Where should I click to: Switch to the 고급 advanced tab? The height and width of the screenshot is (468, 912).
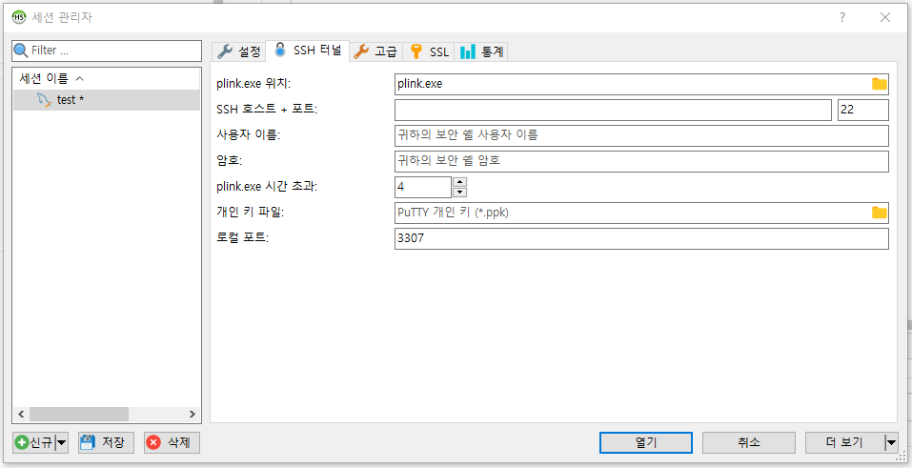(x=375, y=51)
